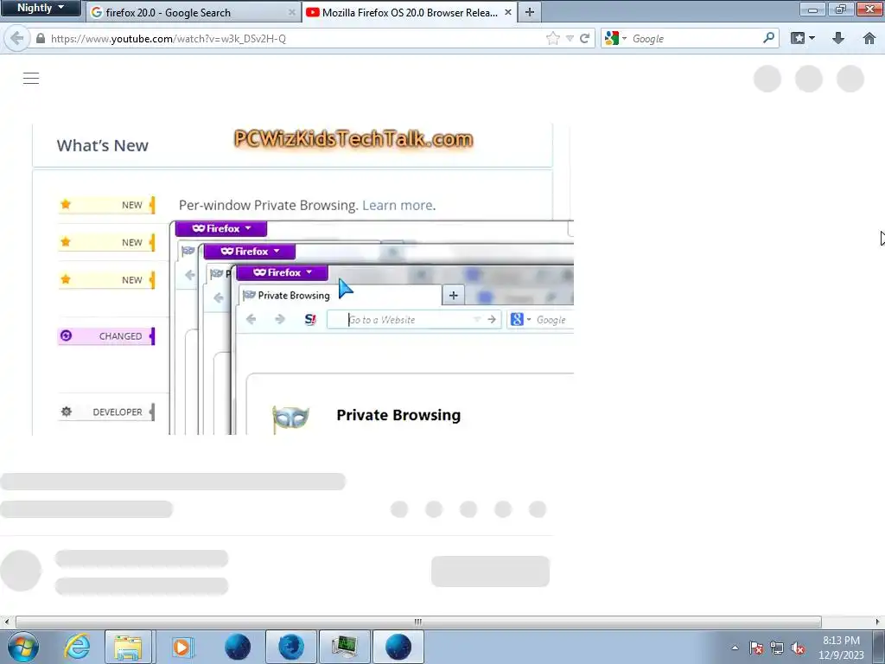Bookmark this page with the star
This screenshot has width=885, height=664.
tap(552, 38)
